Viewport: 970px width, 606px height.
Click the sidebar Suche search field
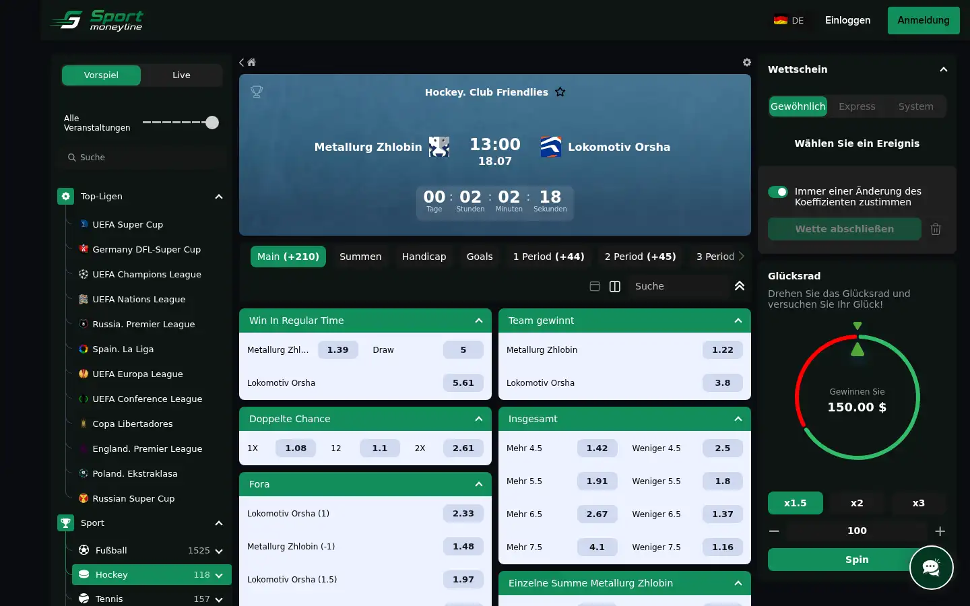point(143,158)
